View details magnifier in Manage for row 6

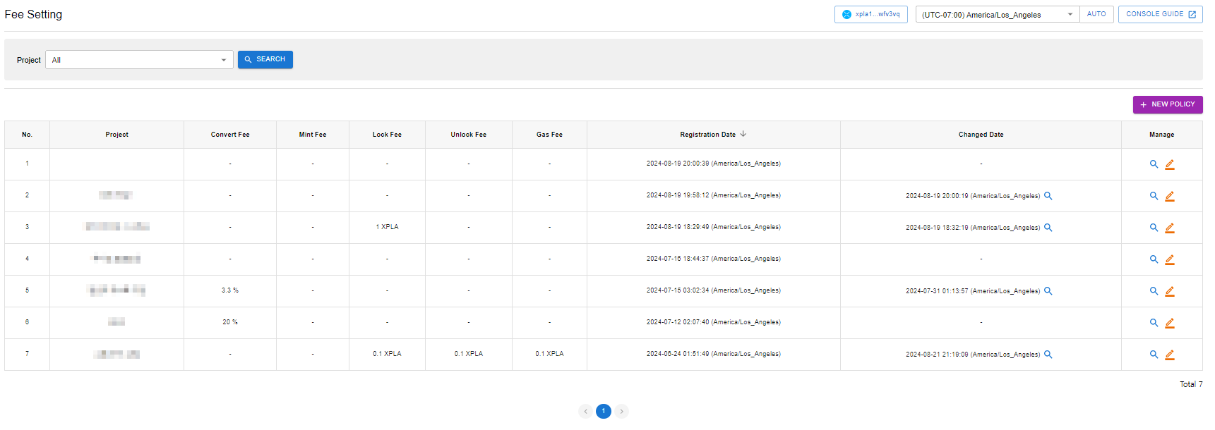click(1154, 323)
